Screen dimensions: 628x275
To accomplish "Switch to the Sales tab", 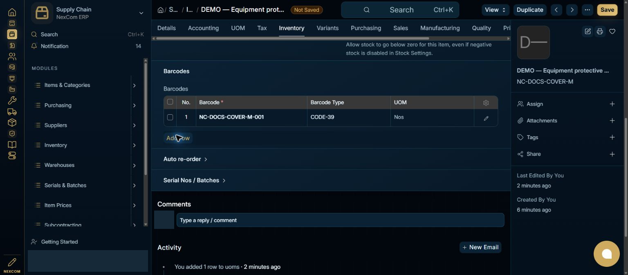I will pos(401,28).
